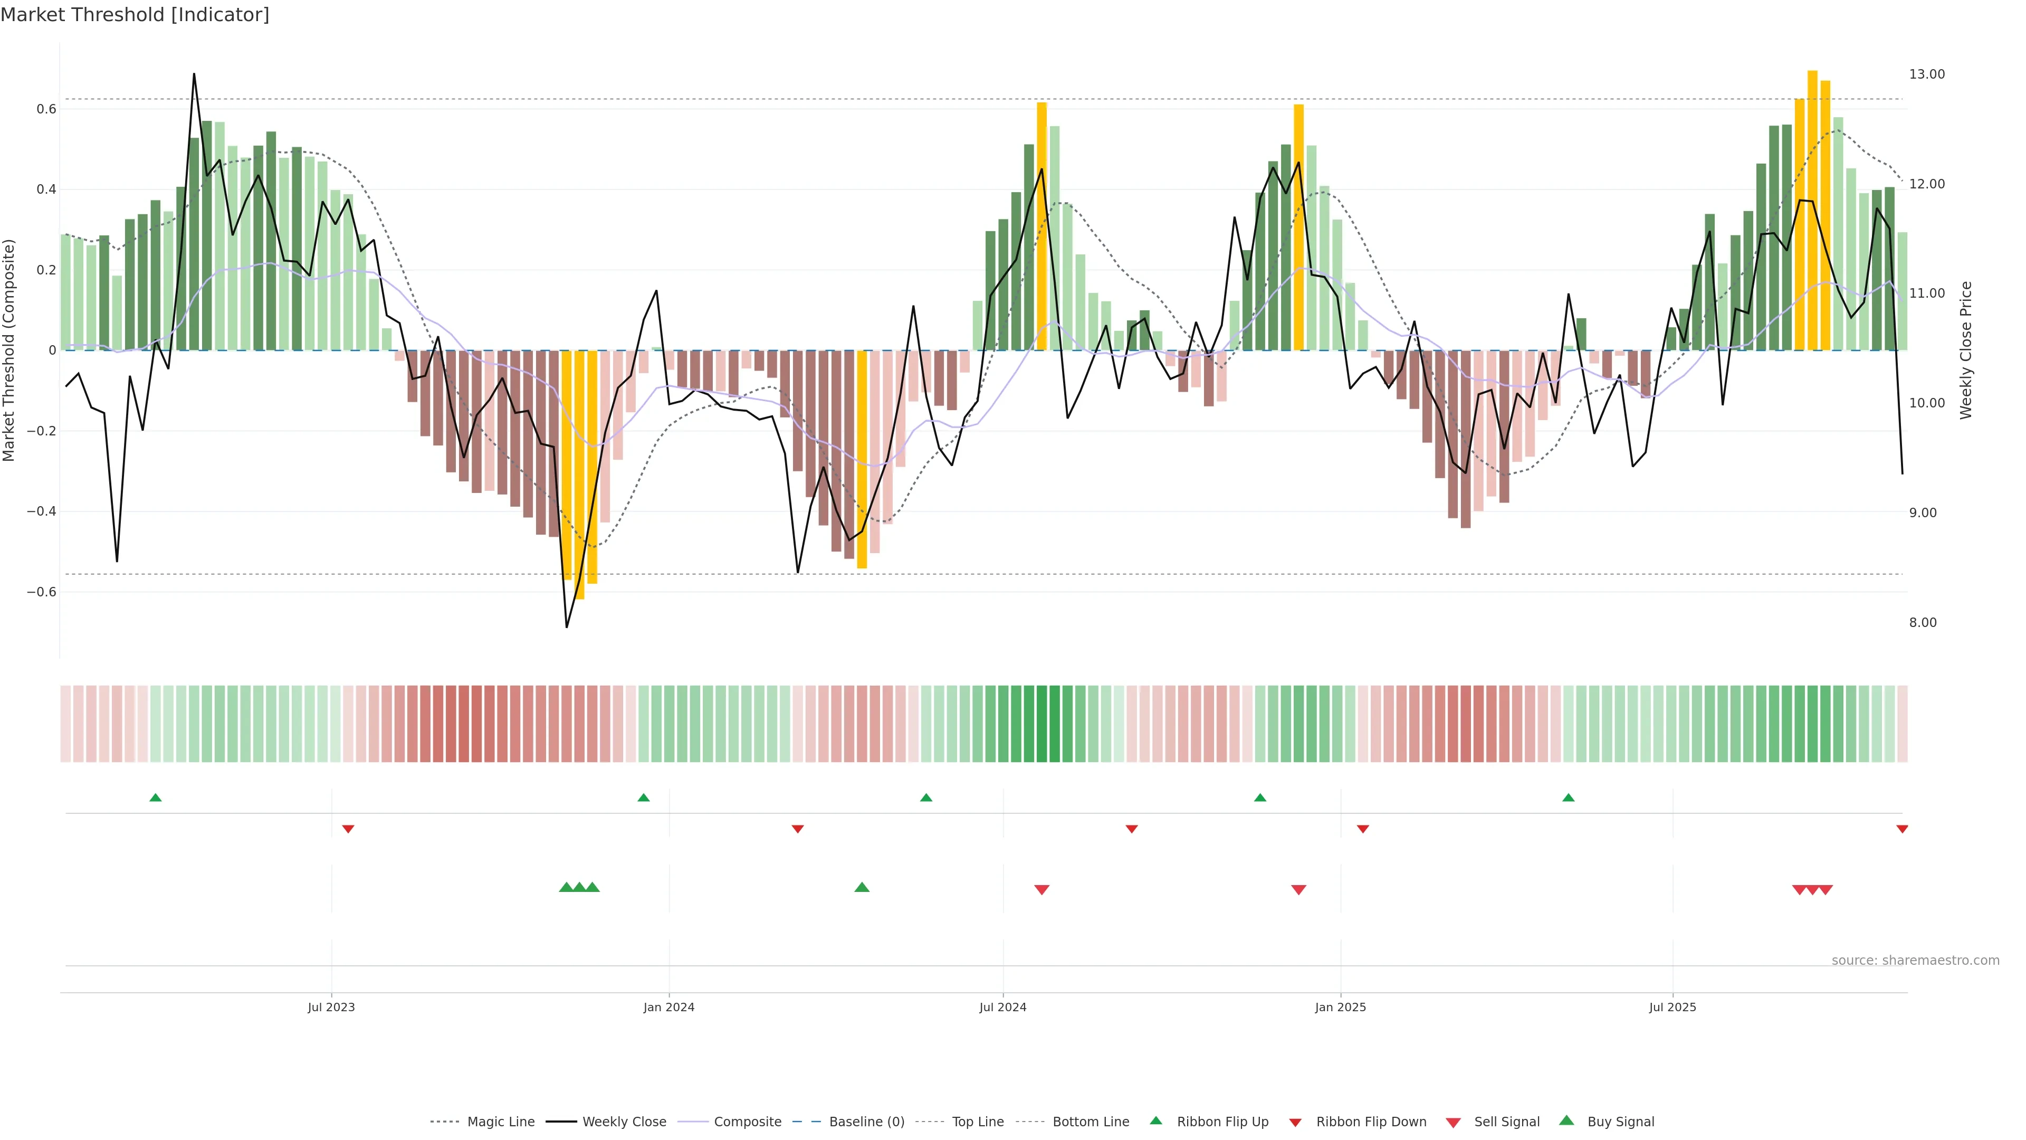
Task: Click the darkest green ribbon cell near Jul 2024
Action: pyautogui.click(x=1042, y=724)
